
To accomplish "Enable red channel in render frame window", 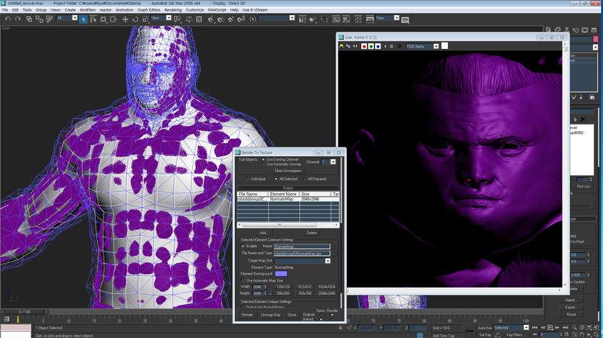I will (364, 46).
